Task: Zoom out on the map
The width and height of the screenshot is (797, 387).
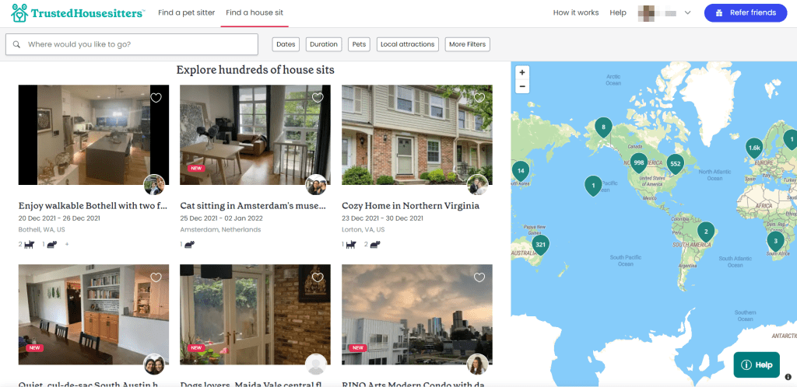Action: point(522,87)
